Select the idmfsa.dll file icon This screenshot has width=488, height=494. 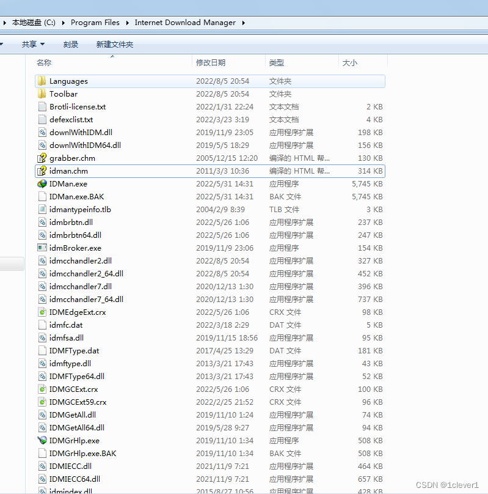click(42, 337)
